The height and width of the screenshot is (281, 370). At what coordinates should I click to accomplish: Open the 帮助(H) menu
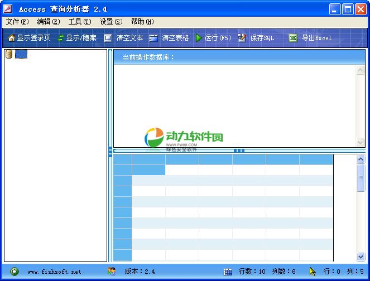(x=142, y=22)
